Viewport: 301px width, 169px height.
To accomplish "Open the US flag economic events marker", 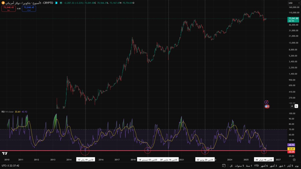I will pos(267,106).
